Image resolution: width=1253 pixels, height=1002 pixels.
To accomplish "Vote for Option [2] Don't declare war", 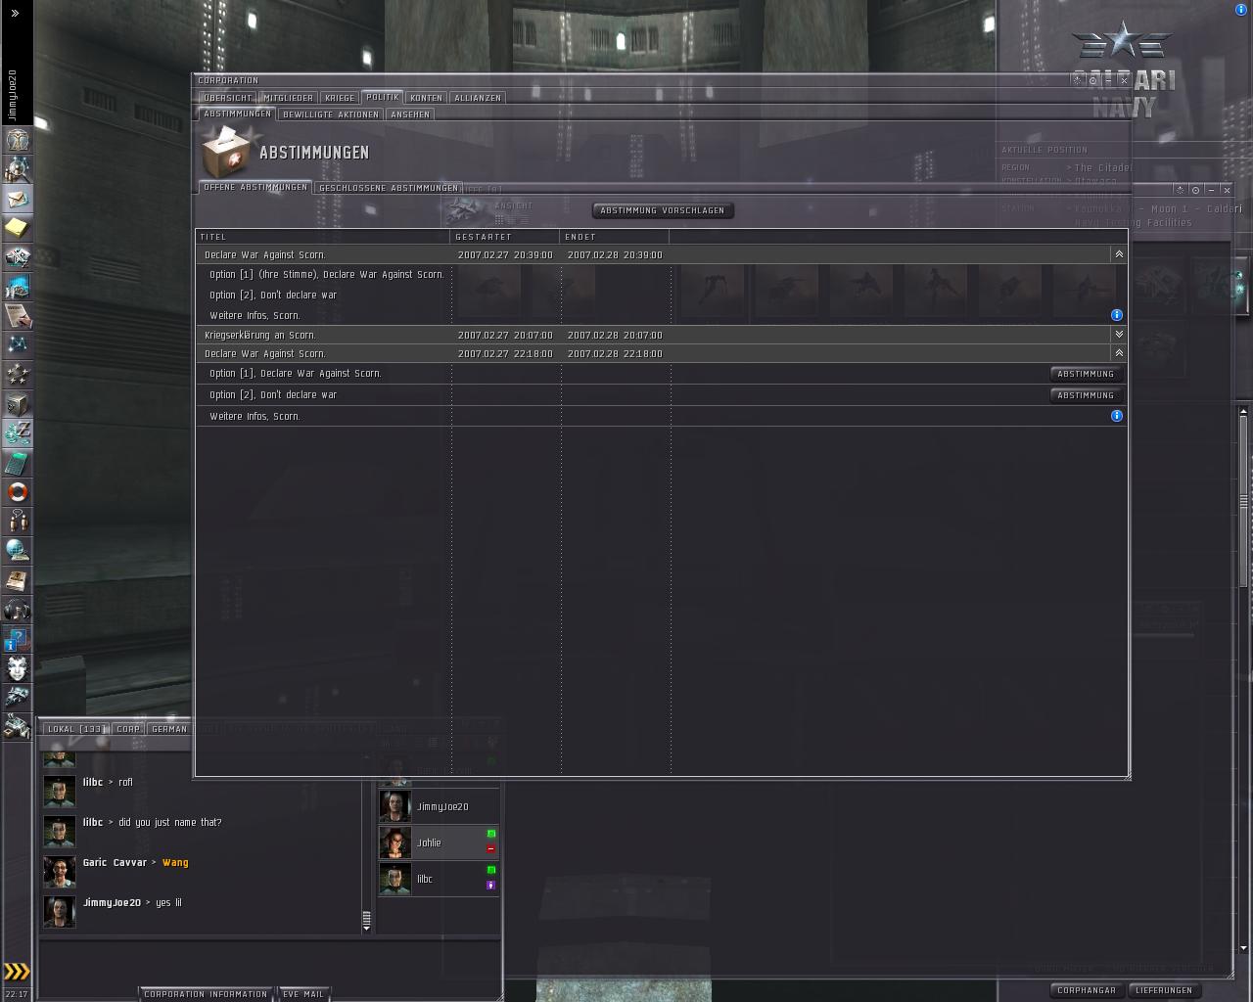I will point(1086,395).
